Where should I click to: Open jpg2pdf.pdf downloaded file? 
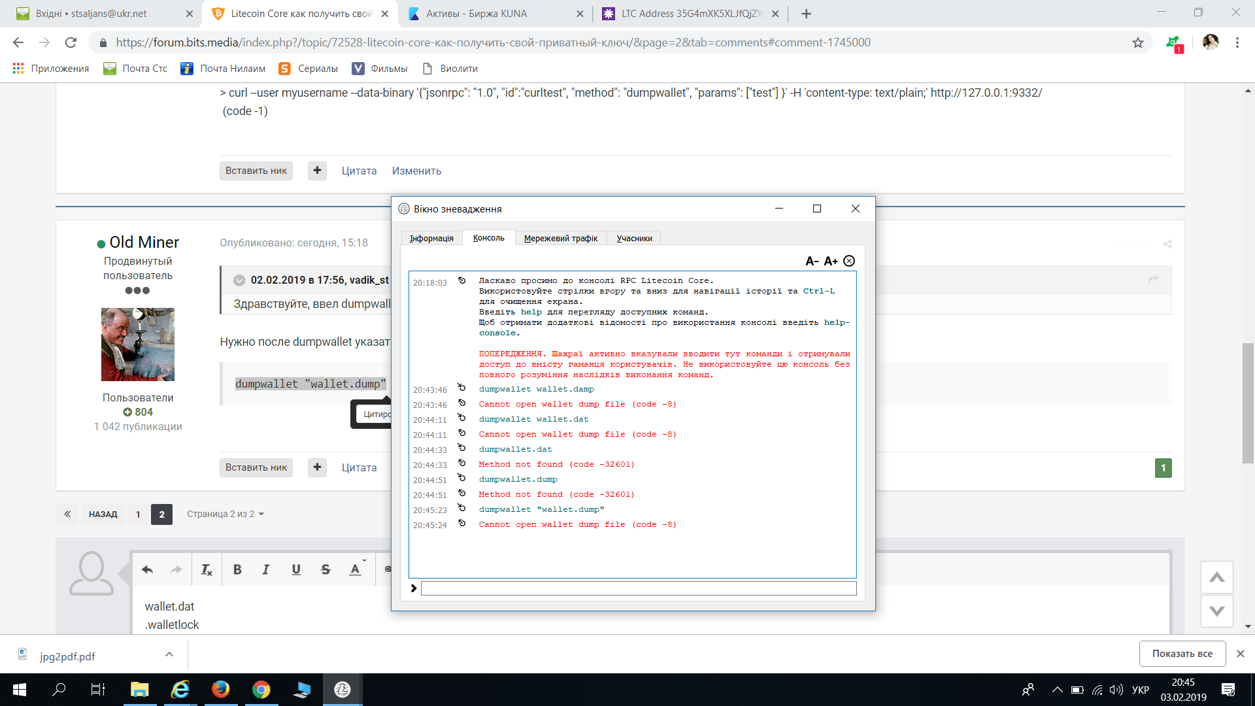click(x=67, y=656)
